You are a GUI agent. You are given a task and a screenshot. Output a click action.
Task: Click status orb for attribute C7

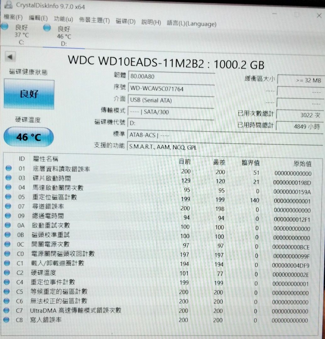click(7, 310)
